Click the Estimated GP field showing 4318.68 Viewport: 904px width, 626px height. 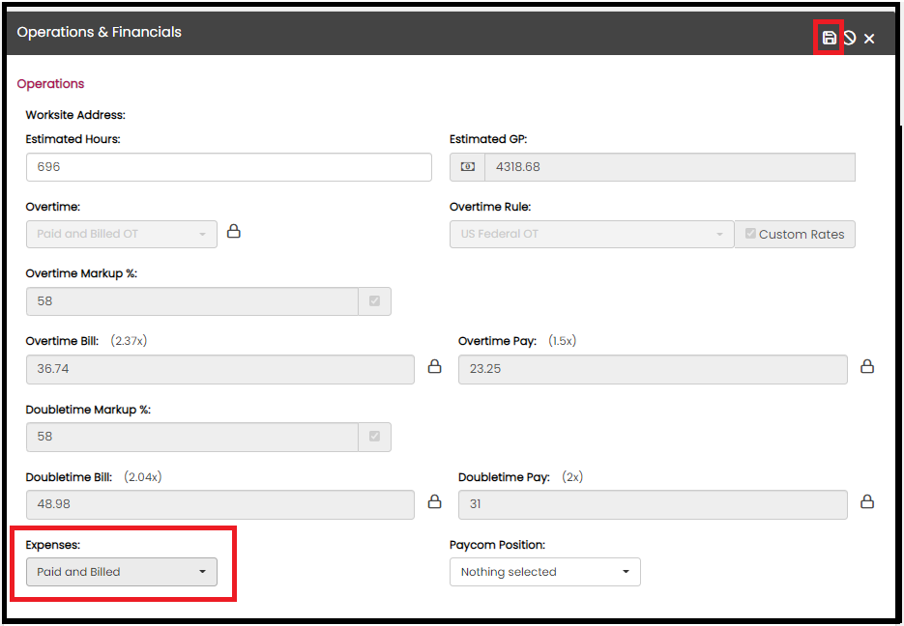[670, 167]
